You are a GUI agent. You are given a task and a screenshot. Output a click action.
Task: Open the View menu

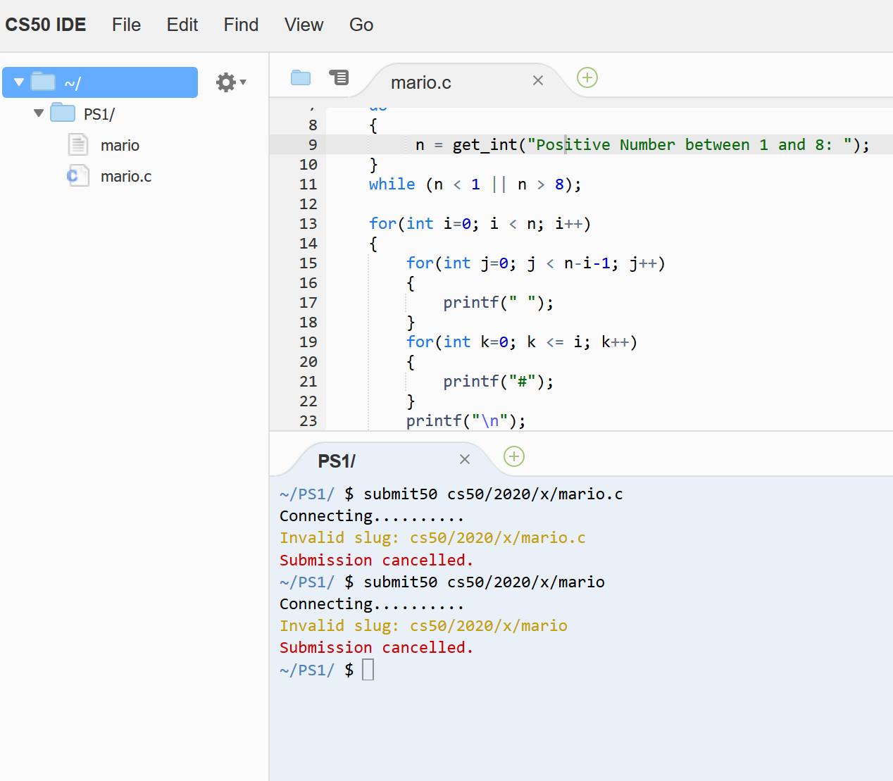(304, 25)
